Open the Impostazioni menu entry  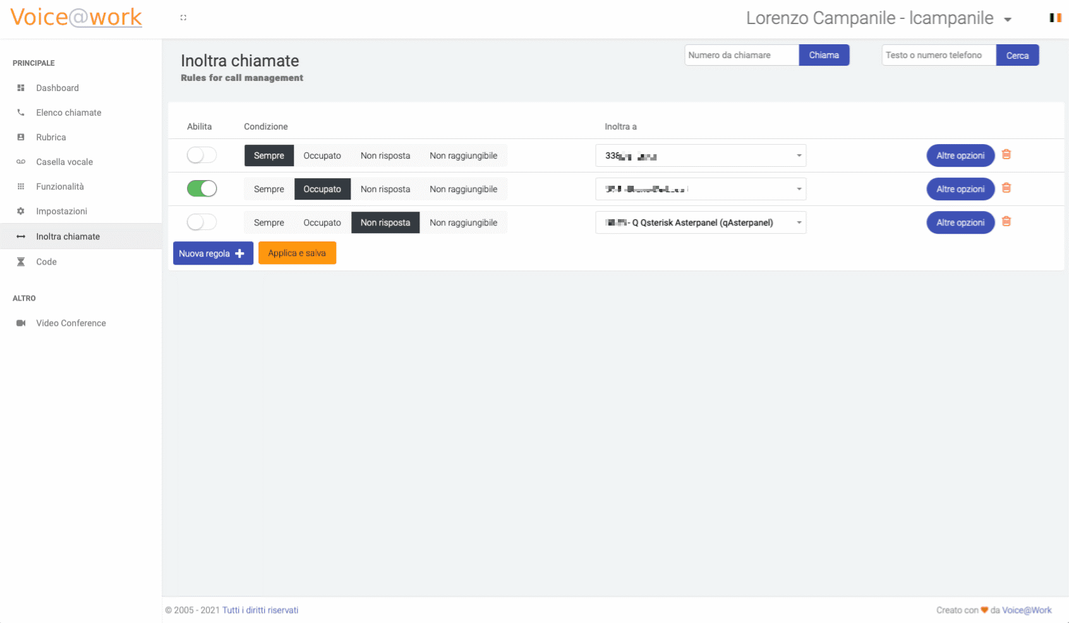62,211
